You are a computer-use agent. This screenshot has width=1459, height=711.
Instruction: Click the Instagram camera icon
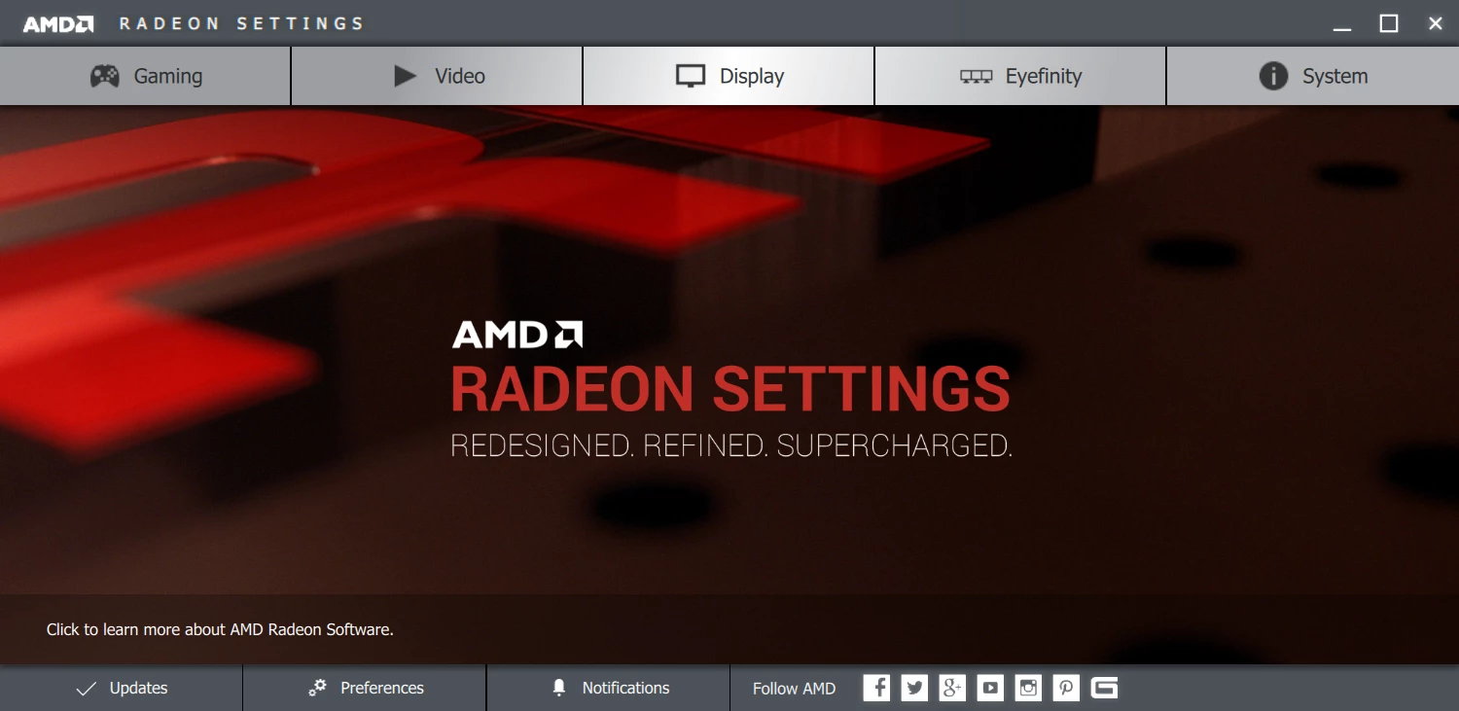(x=1028, y=688)
